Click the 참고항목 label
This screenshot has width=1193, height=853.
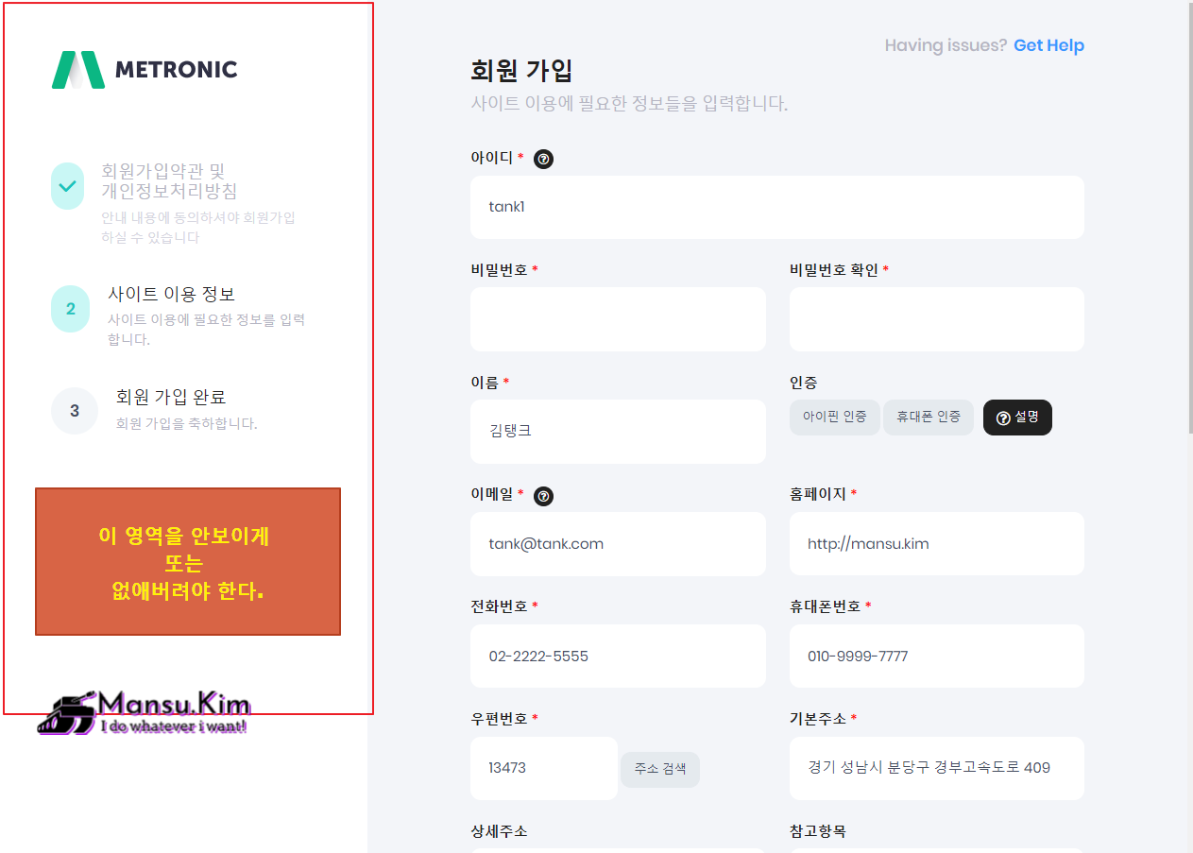(x=818, y=831)
